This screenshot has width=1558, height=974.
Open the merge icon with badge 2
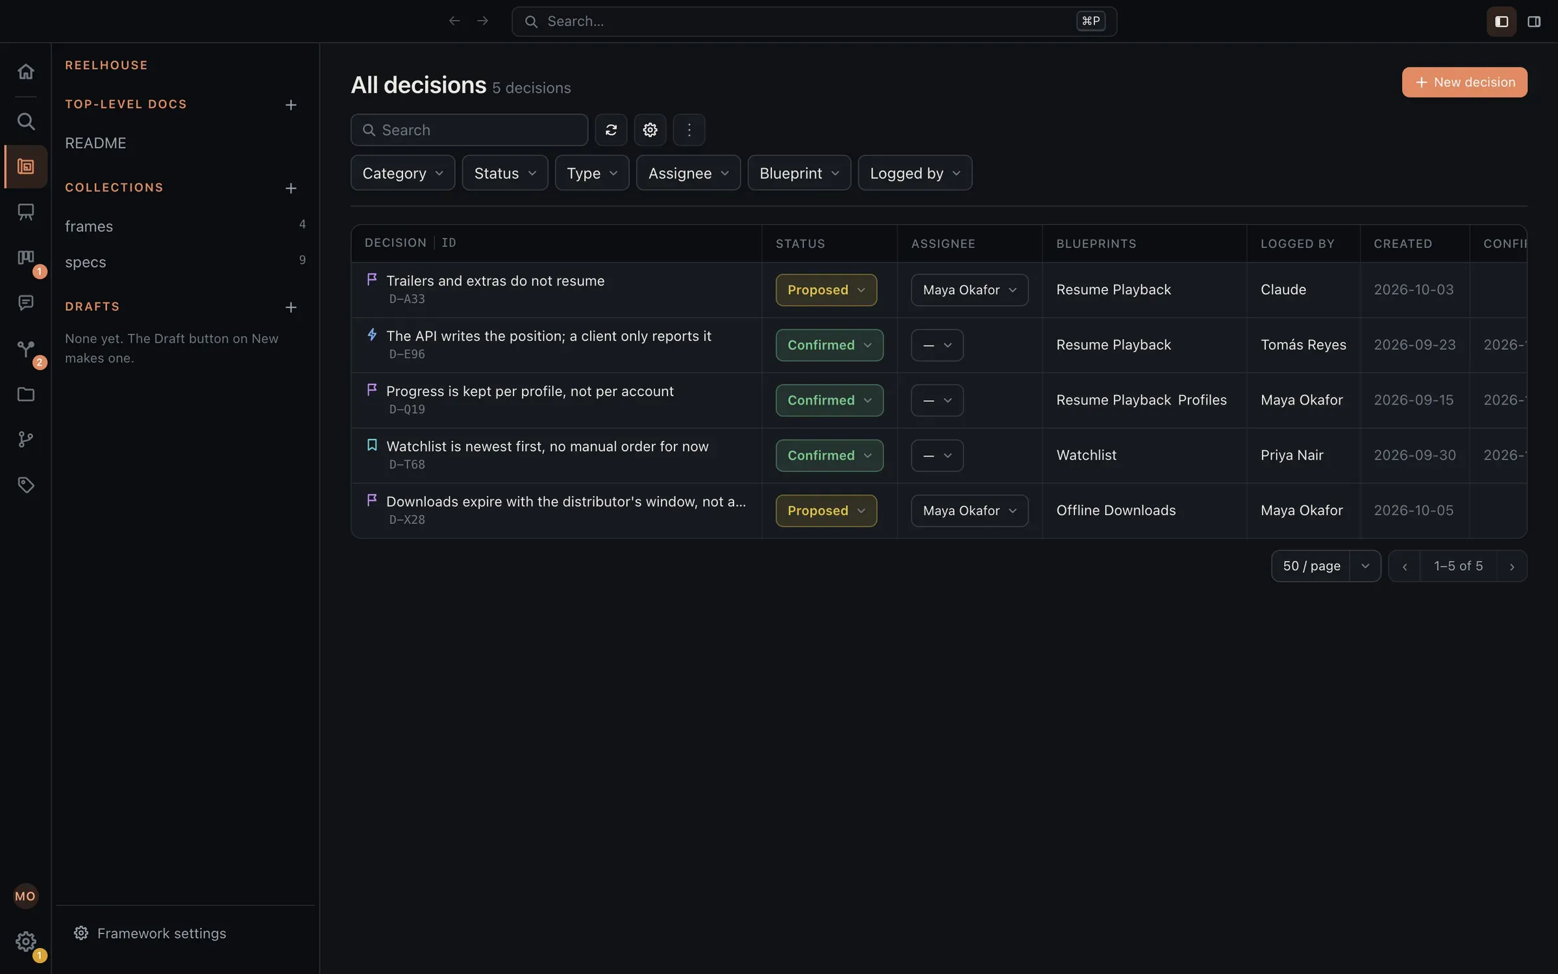pyautogui.click(x=25, y=349)
